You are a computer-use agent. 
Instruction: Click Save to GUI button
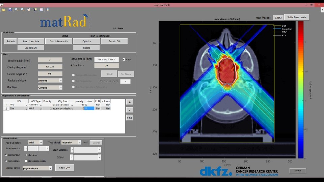(x=114, y=41)
